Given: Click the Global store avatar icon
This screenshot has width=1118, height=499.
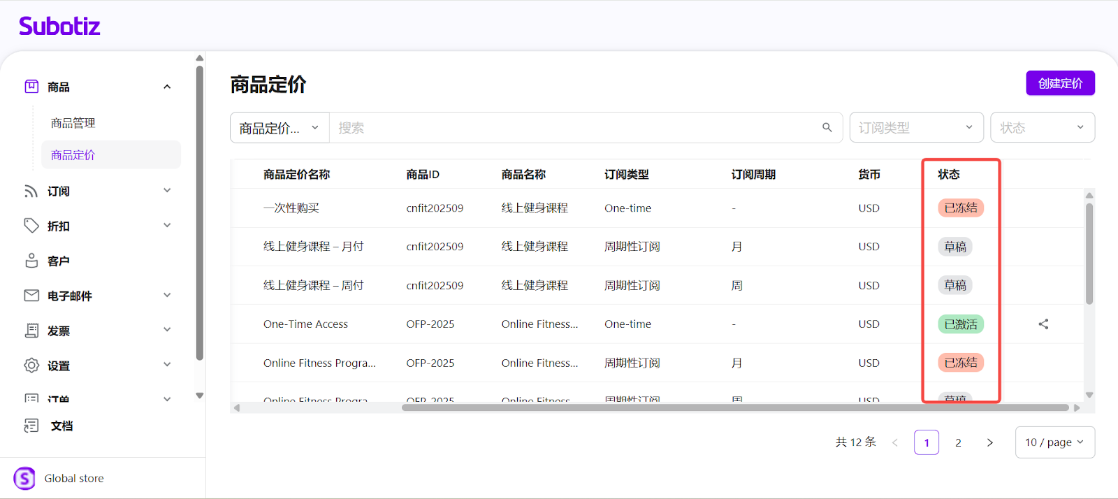Looking at the screenshot, I should click(x=24, y=479).
